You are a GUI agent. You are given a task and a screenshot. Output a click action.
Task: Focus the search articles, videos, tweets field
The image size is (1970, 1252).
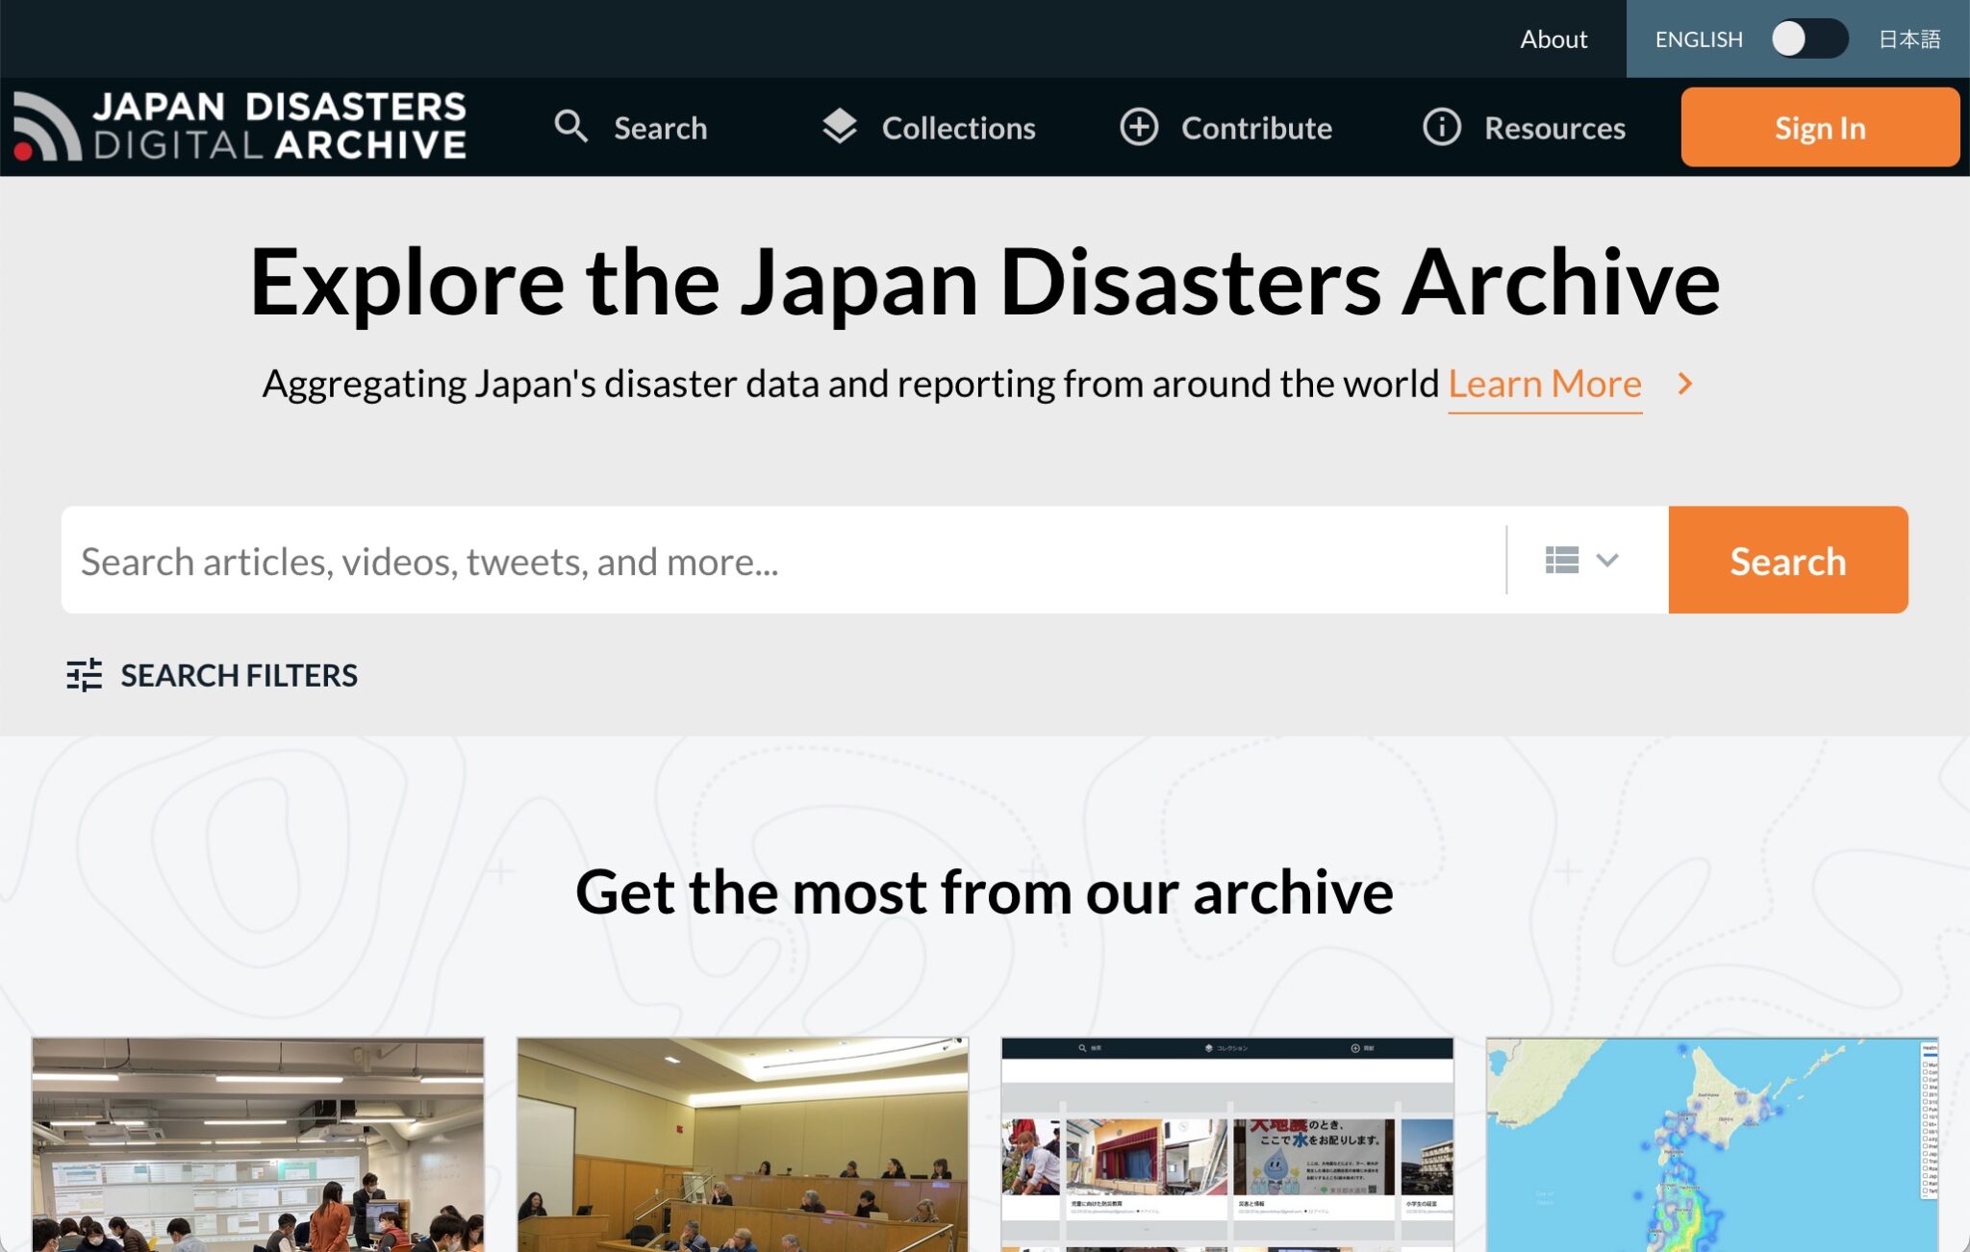click(x=783, y=560)
